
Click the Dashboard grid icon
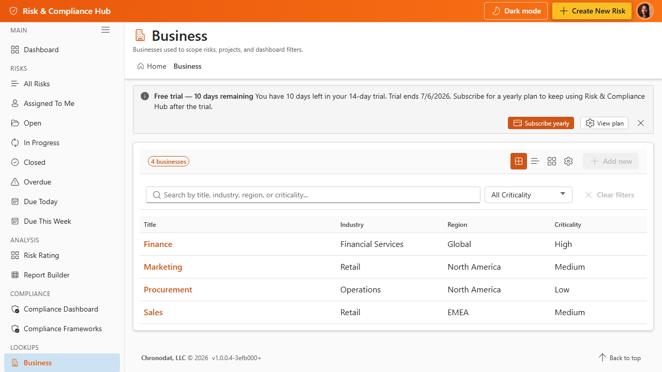click(x=15, y=50)
